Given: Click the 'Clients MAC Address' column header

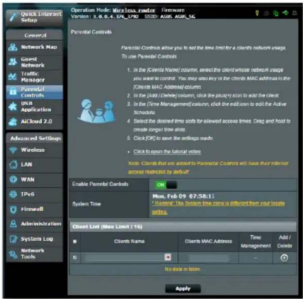Looking at the screenshot, I should pos(209,241).
